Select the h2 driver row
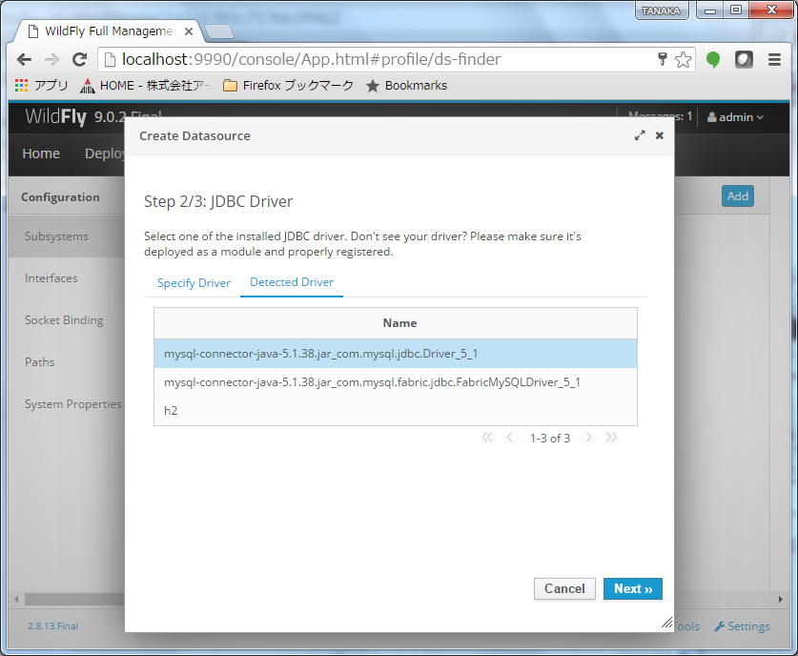Image resolution: width=798 pixels, height=656 pixels. pos(396,411)
